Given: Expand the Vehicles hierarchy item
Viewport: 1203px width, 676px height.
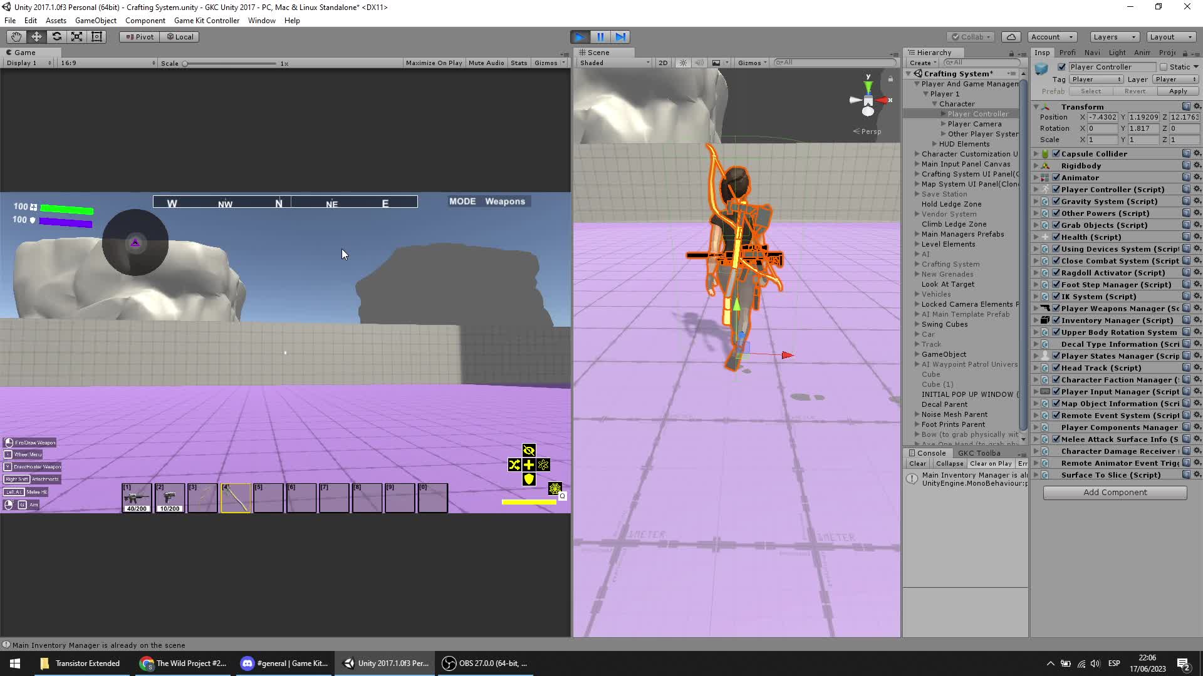Looking at the screenshot, I should (x=917, y=294).
